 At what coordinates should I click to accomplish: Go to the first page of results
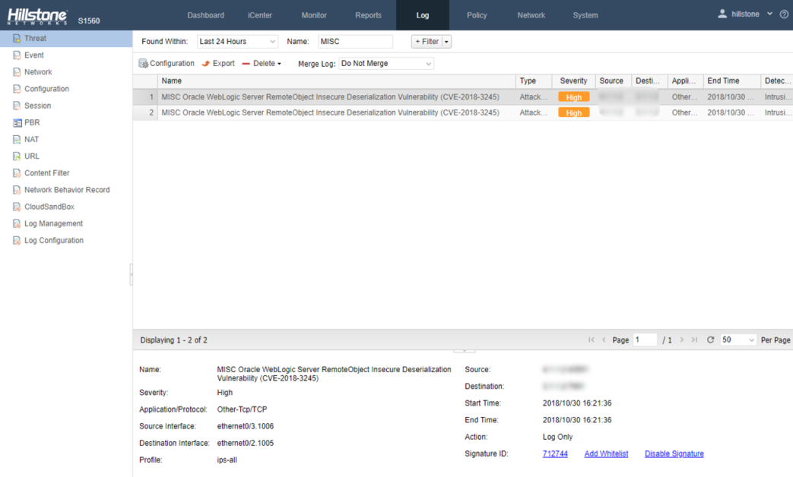(592, 340)
